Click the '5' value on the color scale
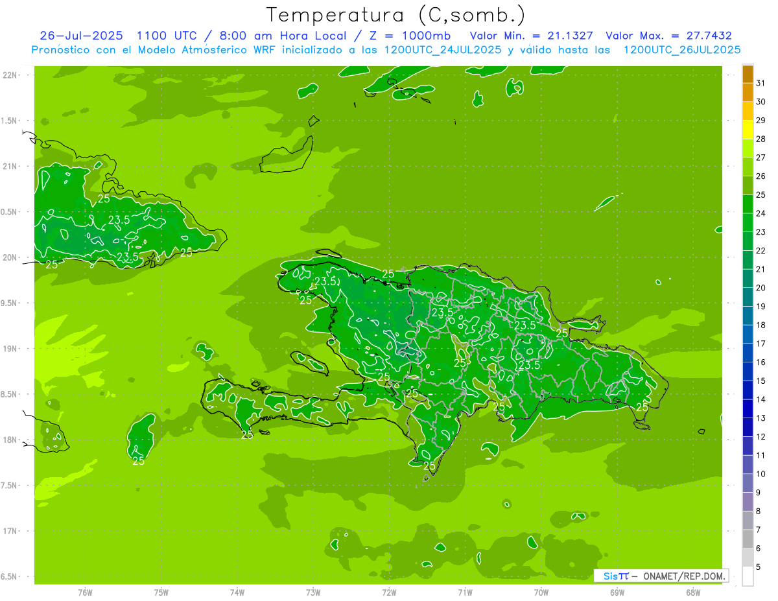Screen dimensions: 778x601 [x=759, y=567]
